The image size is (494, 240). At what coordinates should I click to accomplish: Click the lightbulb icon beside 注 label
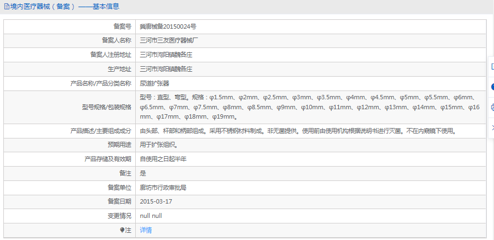[122, 230]
